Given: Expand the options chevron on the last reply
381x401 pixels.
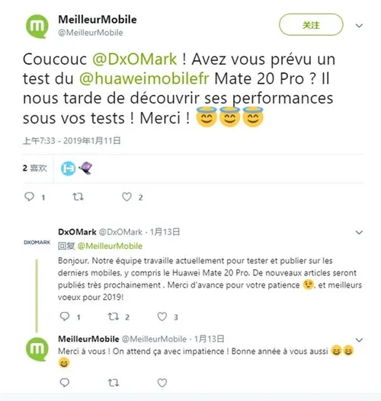Looking at the screenshot, I should [x=359, y=340].
